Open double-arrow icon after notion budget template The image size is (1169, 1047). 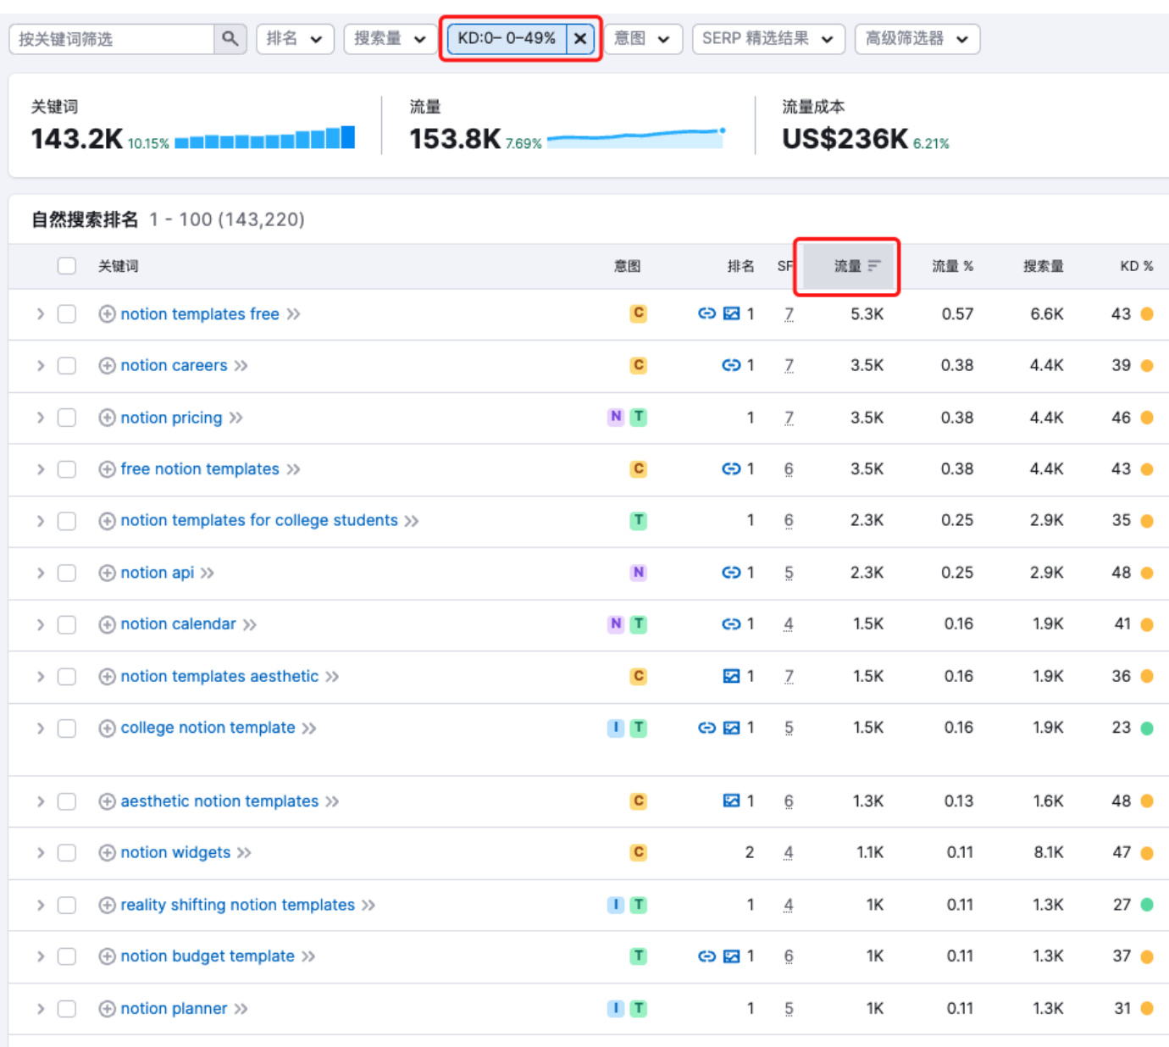click(308, 956)
